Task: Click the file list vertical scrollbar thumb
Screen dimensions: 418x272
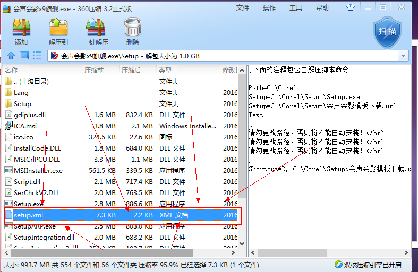Action: pos(242,136)
